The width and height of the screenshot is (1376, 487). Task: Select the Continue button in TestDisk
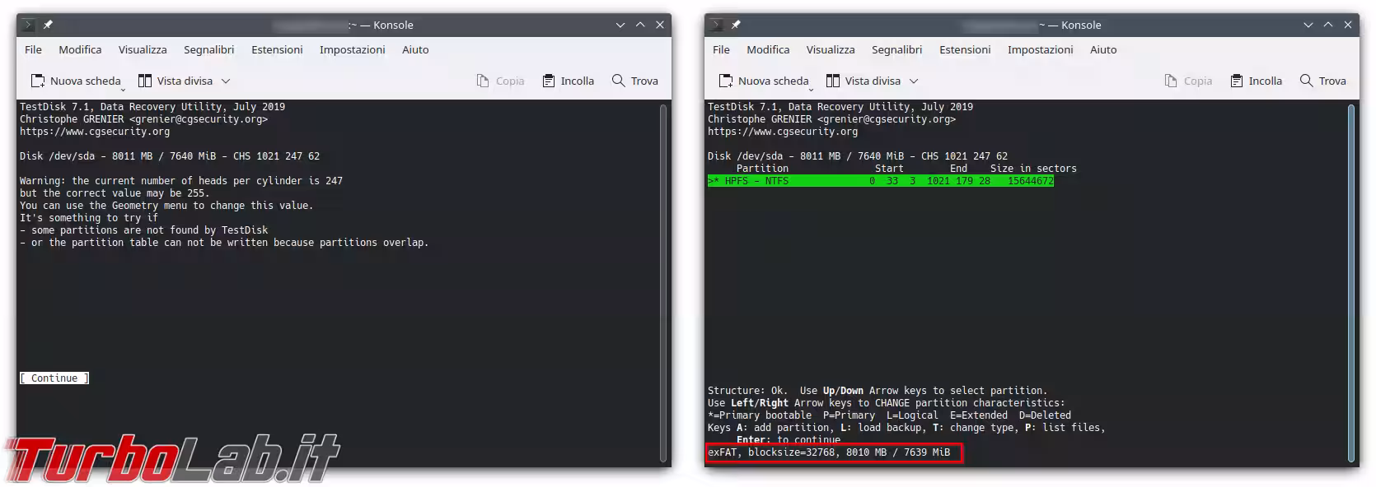pyautogui.click(x=54, y=378)
